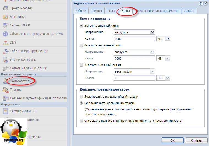Image resolution: width=209 pixels, height=146 pixels.
Task: Click Отмена button
Action: pos(196,140)
